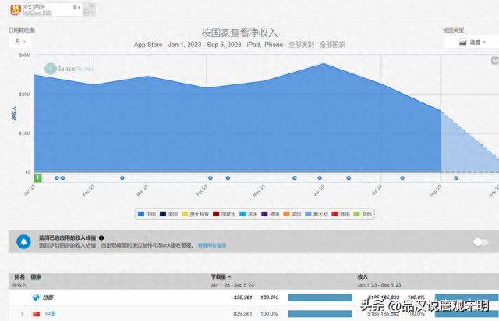Open the 日期颗粒度 月 dropdown
Viewport: 499px width, 321px height.
point(20,41)
